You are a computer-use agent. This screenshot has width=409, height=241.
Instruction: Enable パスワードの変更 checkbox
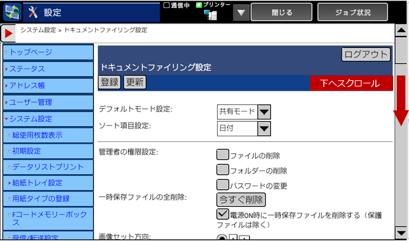[x=222, y=184]
